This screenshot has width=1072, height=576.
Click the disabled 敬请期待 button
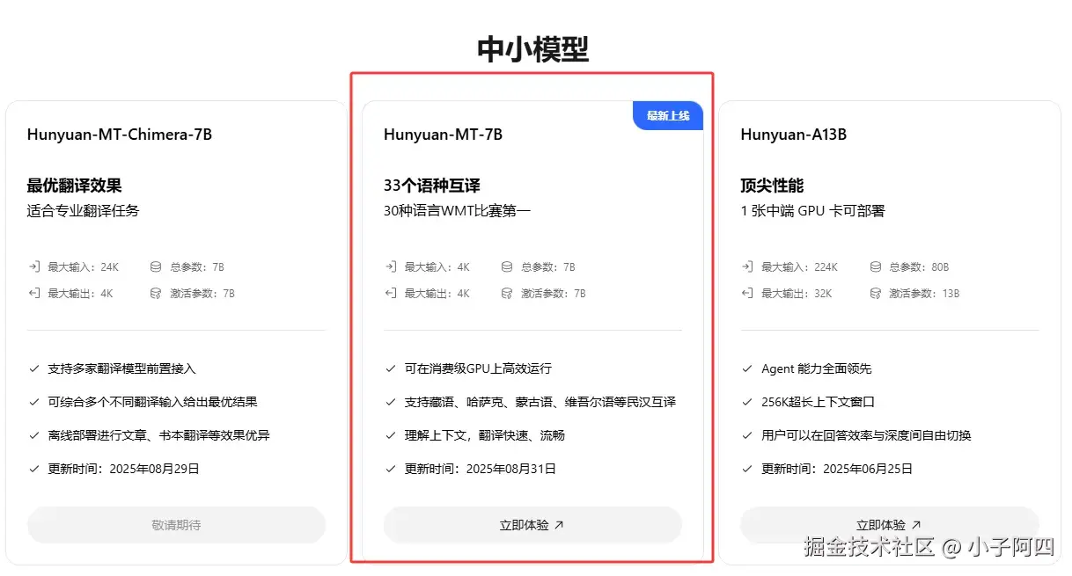coord(176,524)
